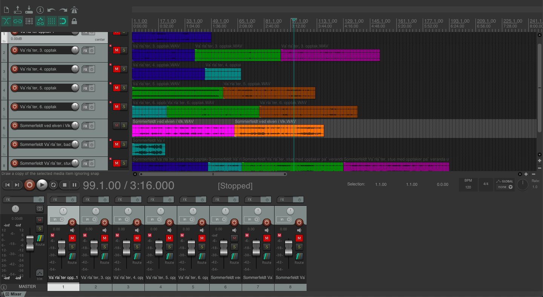Toggle the auto-crossfade icon
The image size is (543, 297).
[6, 21]
